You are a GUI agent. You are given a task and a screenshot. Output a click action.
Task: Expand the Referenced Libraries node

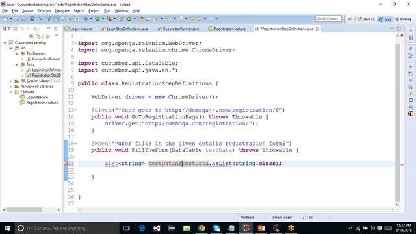click(x=10, y=86)
